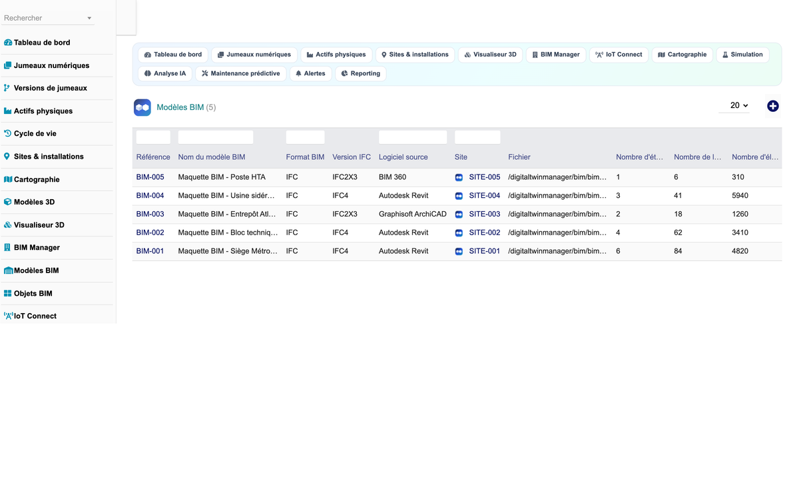Click the site icon next to SITE-002
This screenshot has width=799, height=495.
[459, 233]
